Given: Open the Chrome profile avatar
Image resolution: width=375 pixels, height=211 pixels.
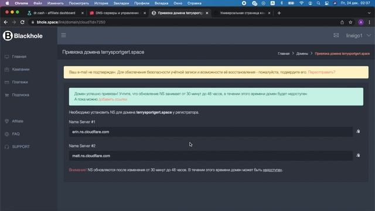Looking at the screenshot, I should (x=361, y=22).
